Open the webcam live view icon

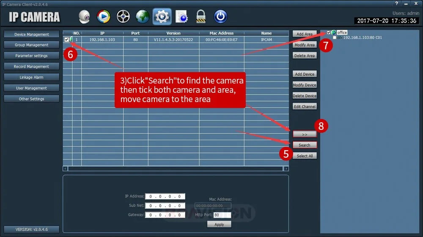[x=85, y=17]
